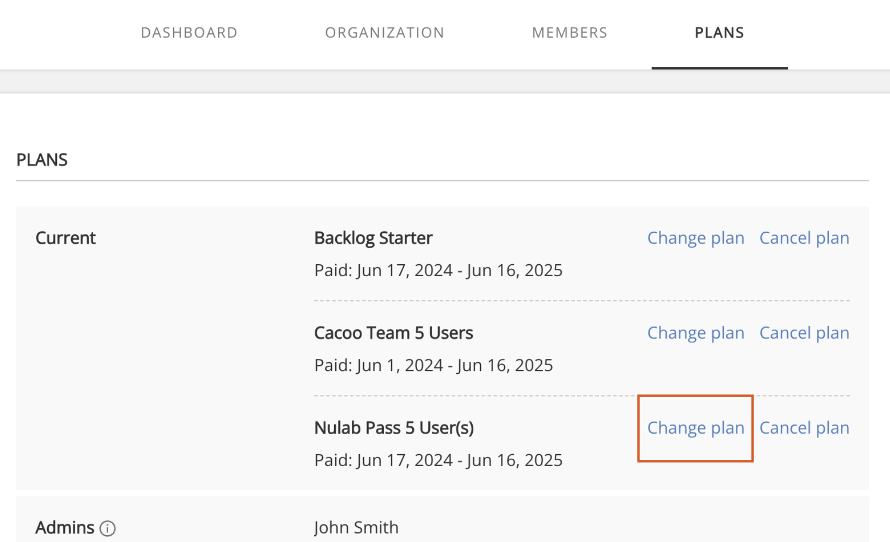Viewport: 890px width, 542px height.
Task: Open the Dashboard tab
Action: 189,32
